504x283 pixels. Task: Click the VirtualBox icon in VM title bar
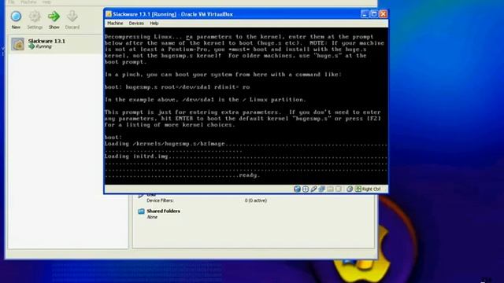pos(109,14)
